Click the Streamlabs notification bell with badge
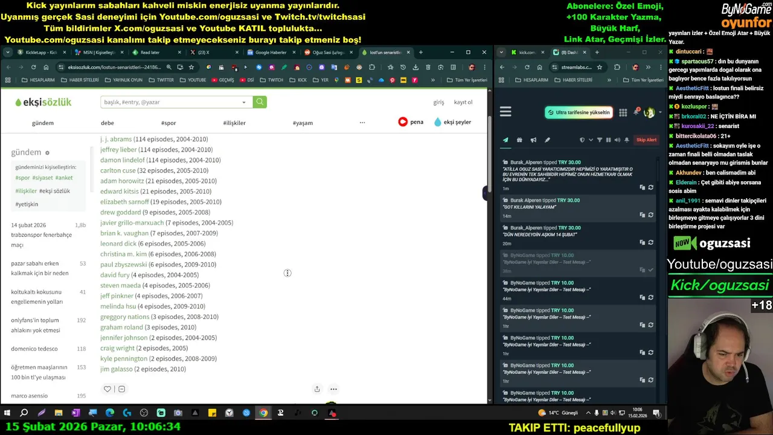Screen dimensions: 773x435 click(637, 112)
